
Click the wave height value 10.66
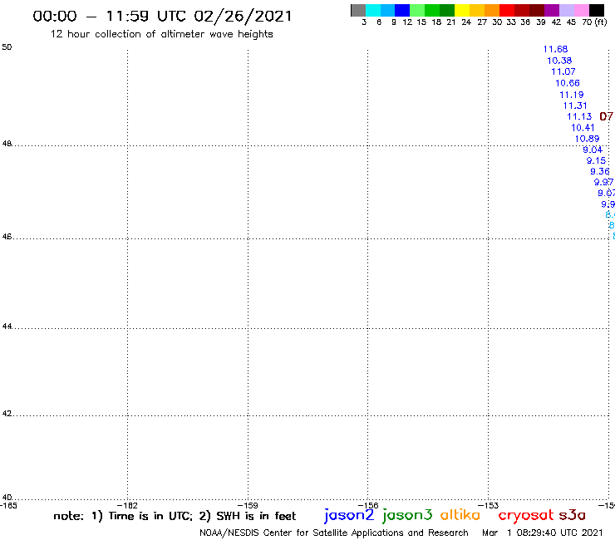click(567, 83)
